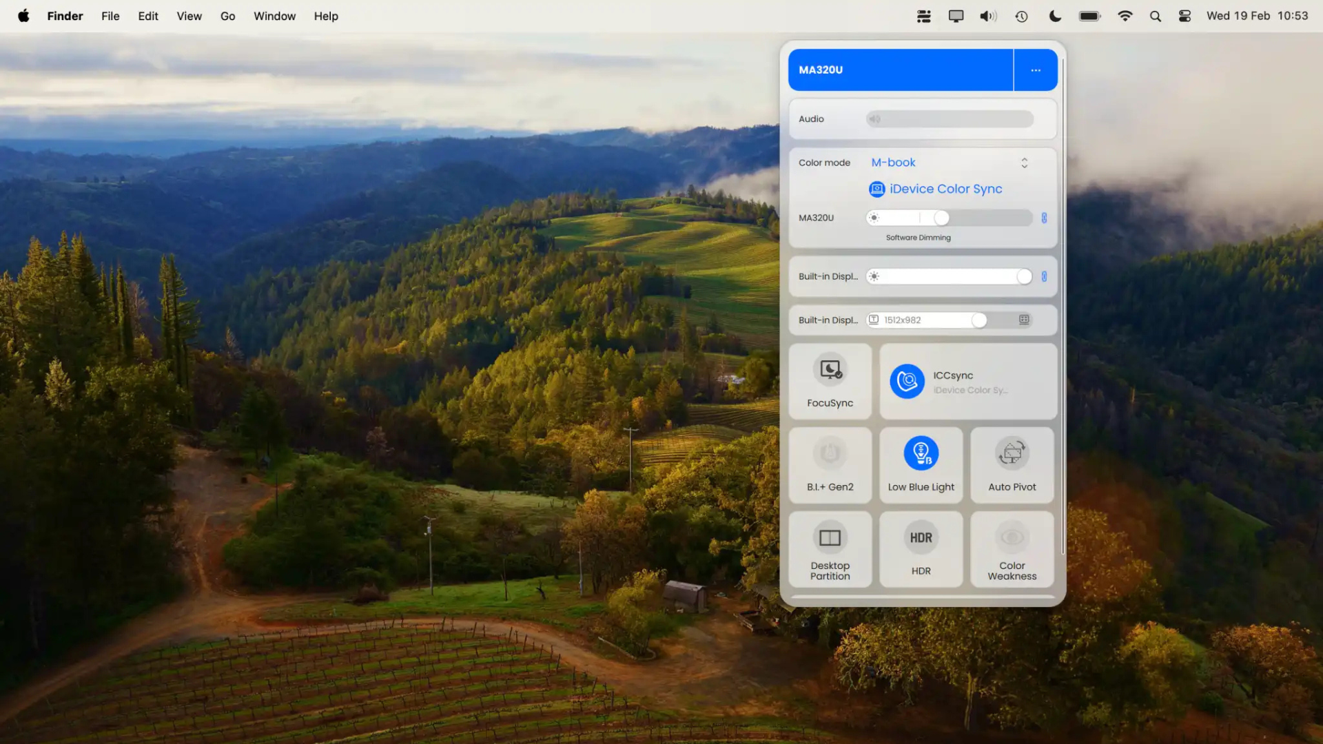The width and height of the screenshot is (1323, 744).
Task: Open the three-dot menu beside MA320U
Action: 1035,70
